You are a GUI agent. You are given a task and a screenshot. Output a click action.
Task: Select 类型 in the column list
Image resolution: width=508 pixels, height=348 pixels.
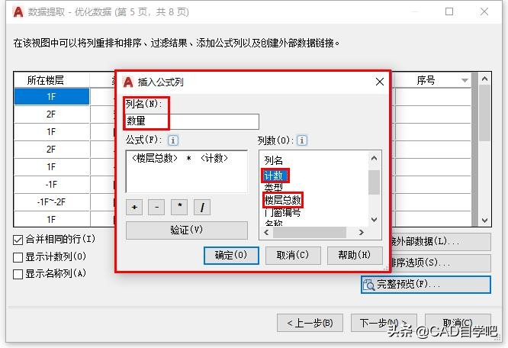pos(274,188)
